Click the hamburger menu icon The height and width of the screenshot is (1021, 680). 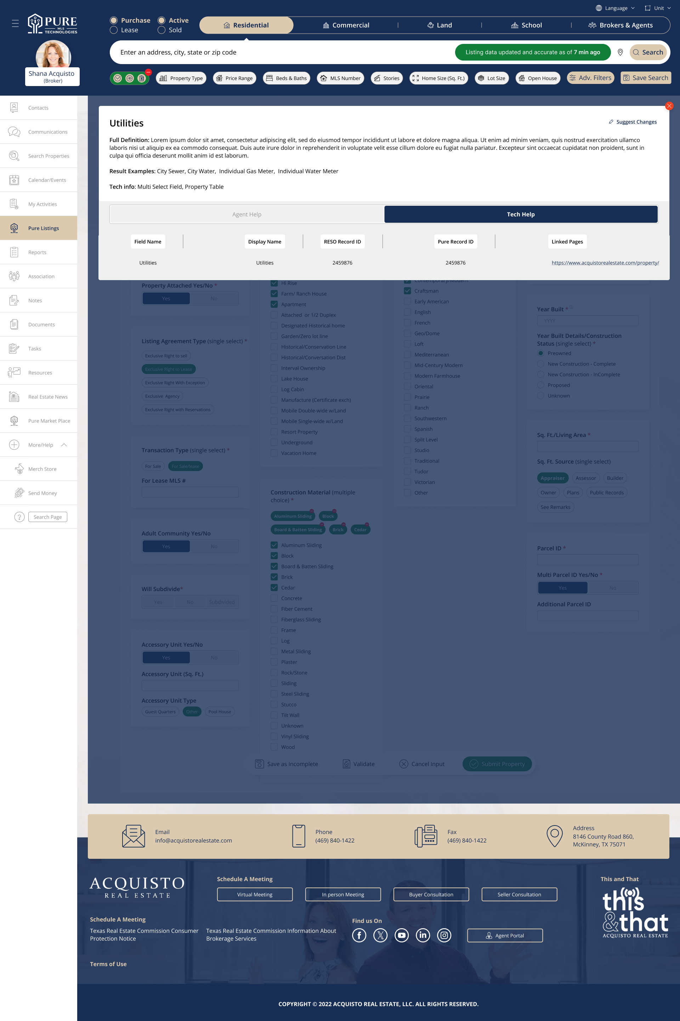pyautogui.click(x=15, y=23)
